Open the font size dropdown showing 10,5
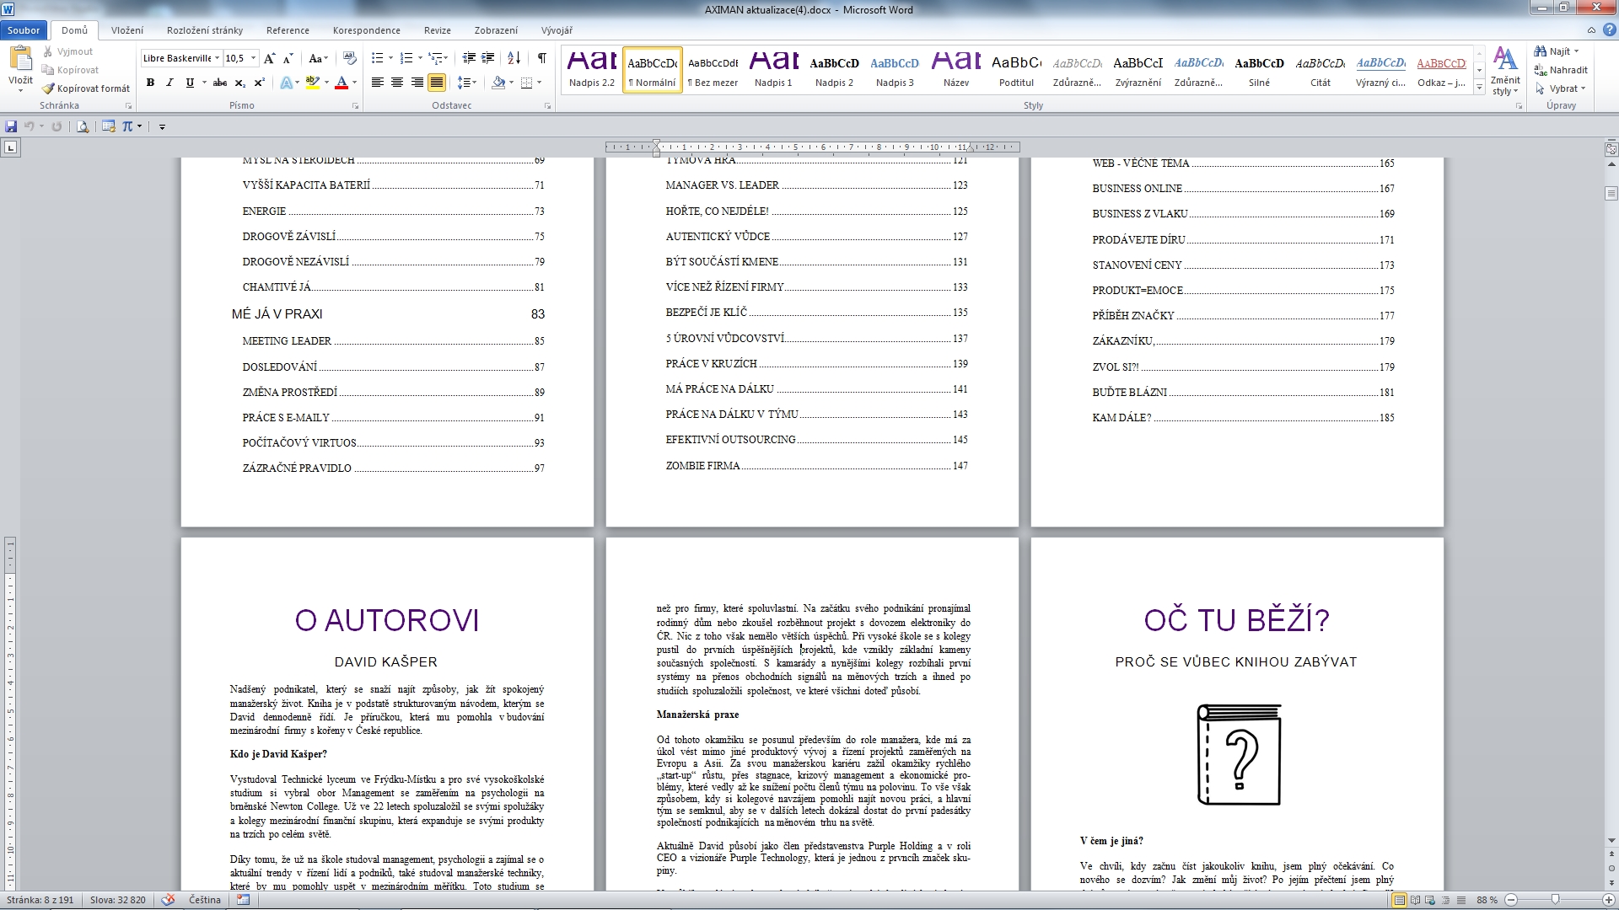The width and height of the screenshot is (1619, 910). [x=253, y=58]
